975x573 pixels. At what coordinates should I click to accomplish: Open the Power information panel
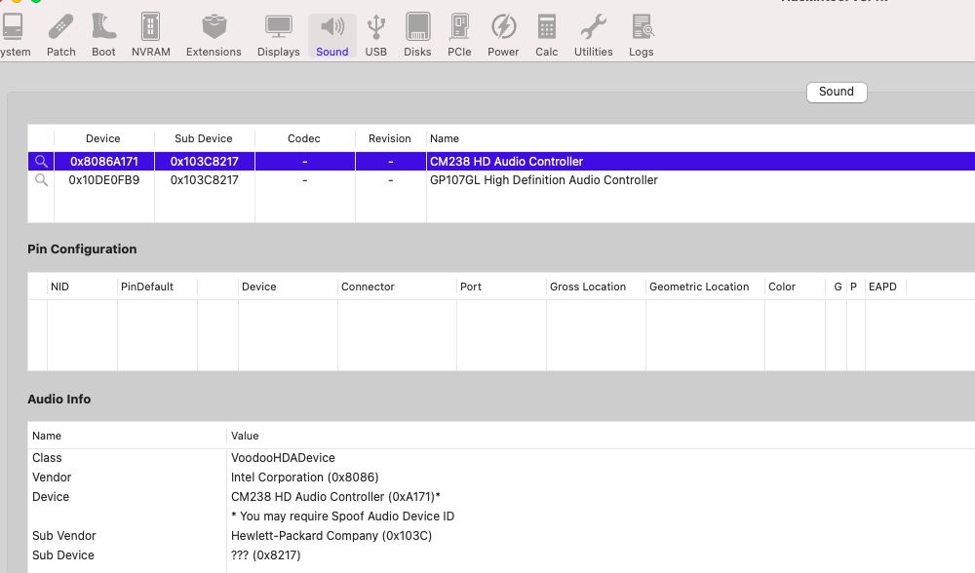tap(503, 29)
